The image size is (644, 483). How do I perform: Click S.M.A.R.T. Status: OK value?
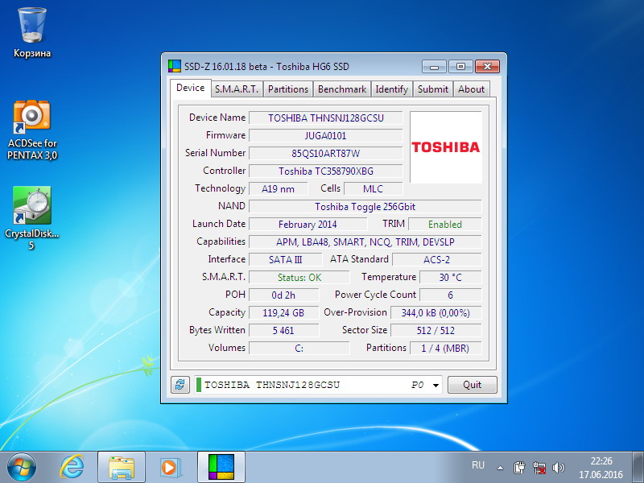[x=299, y=277]
